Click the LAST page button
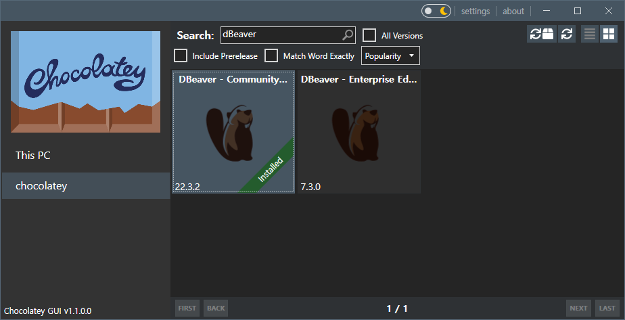This screenshot has width=625, height=320. [607, 308]
